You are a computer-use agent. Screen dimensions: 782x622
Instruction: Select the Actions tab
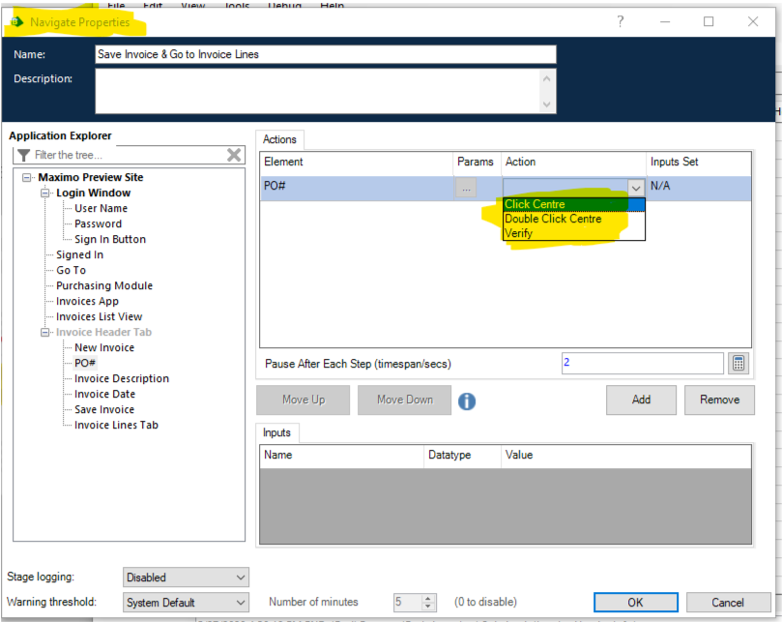point(279,139)
